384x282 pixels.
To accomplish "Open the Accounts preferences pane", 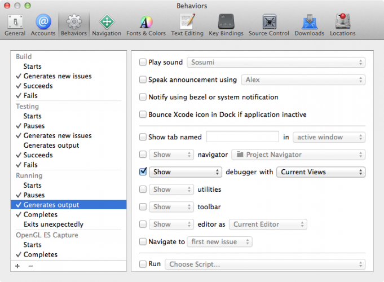I will (43, 25).
